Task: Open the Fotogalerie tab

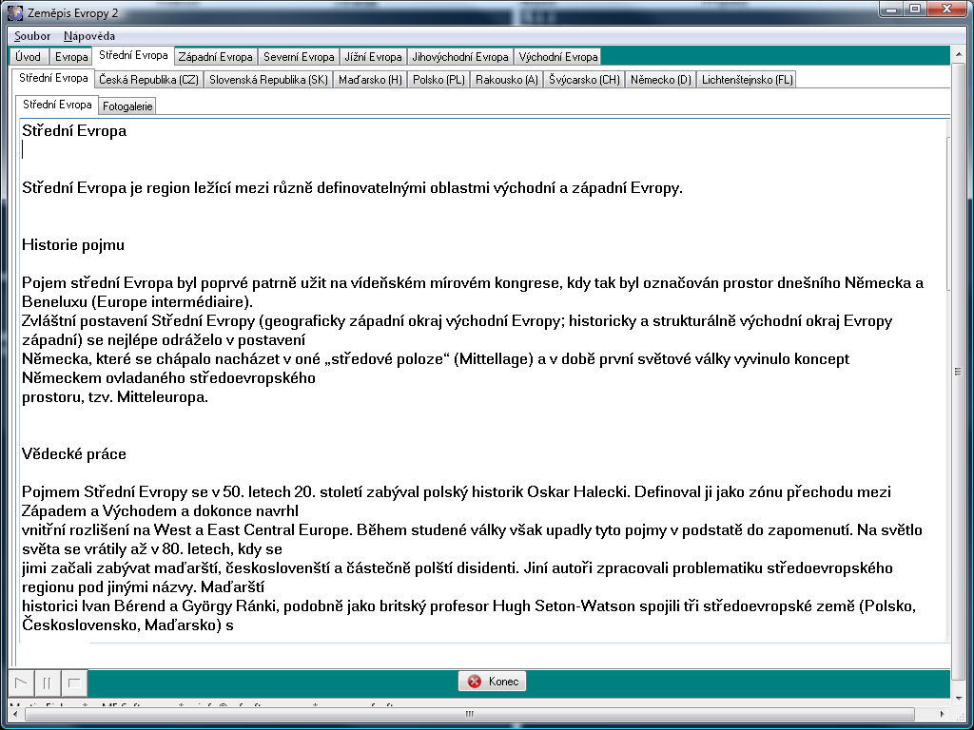Action: tap(127, 106)
